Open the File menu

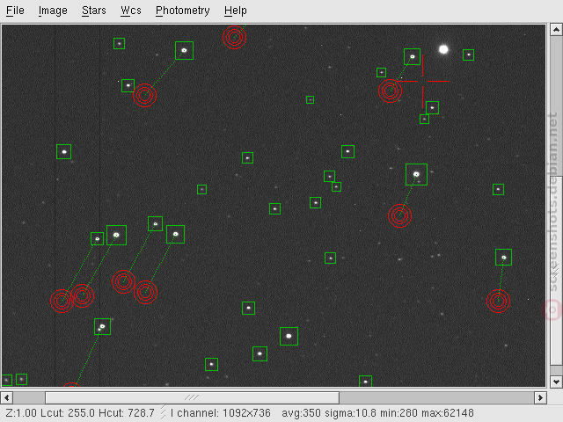(x=15, y=11)
